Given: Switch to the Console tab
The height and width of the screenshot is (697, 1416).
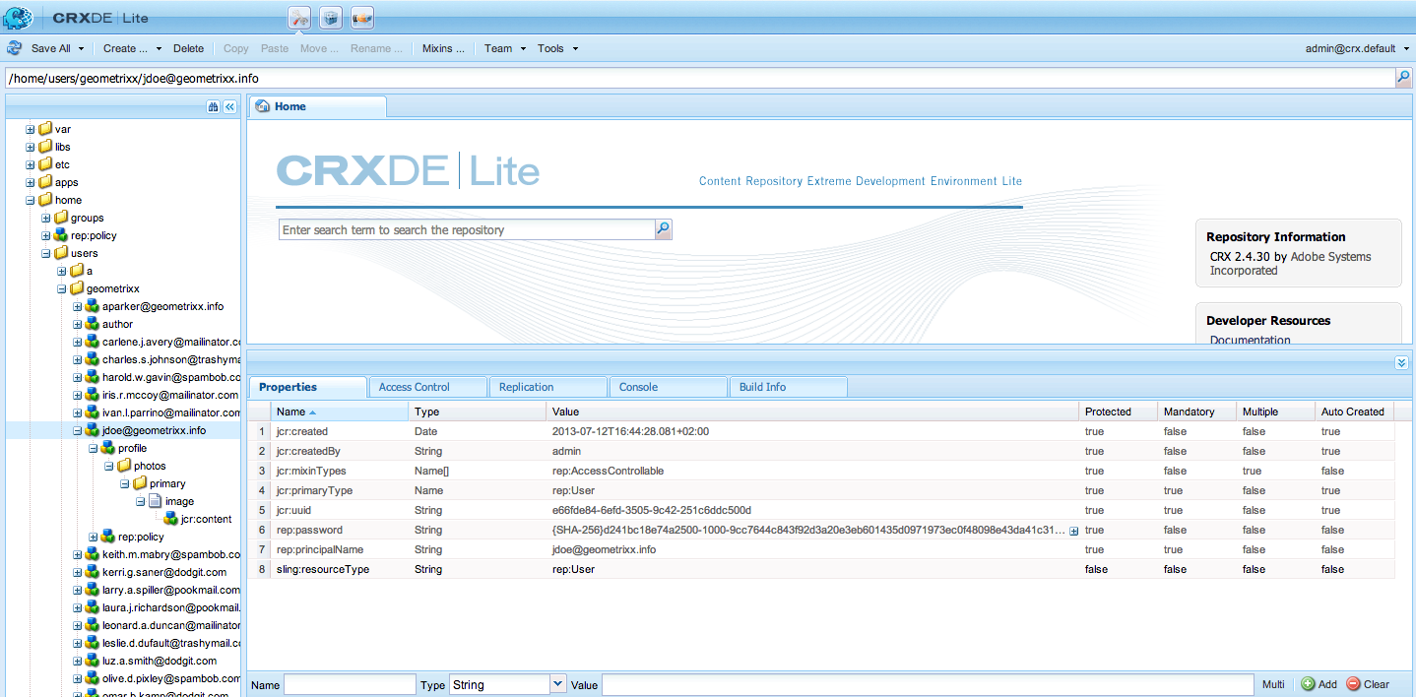Looking at the screenshot, I should click(668, 387).
